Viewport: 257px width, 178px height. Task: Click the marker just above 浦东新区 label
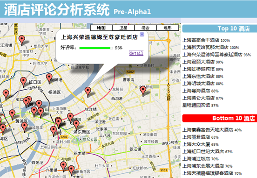[76, 125]
